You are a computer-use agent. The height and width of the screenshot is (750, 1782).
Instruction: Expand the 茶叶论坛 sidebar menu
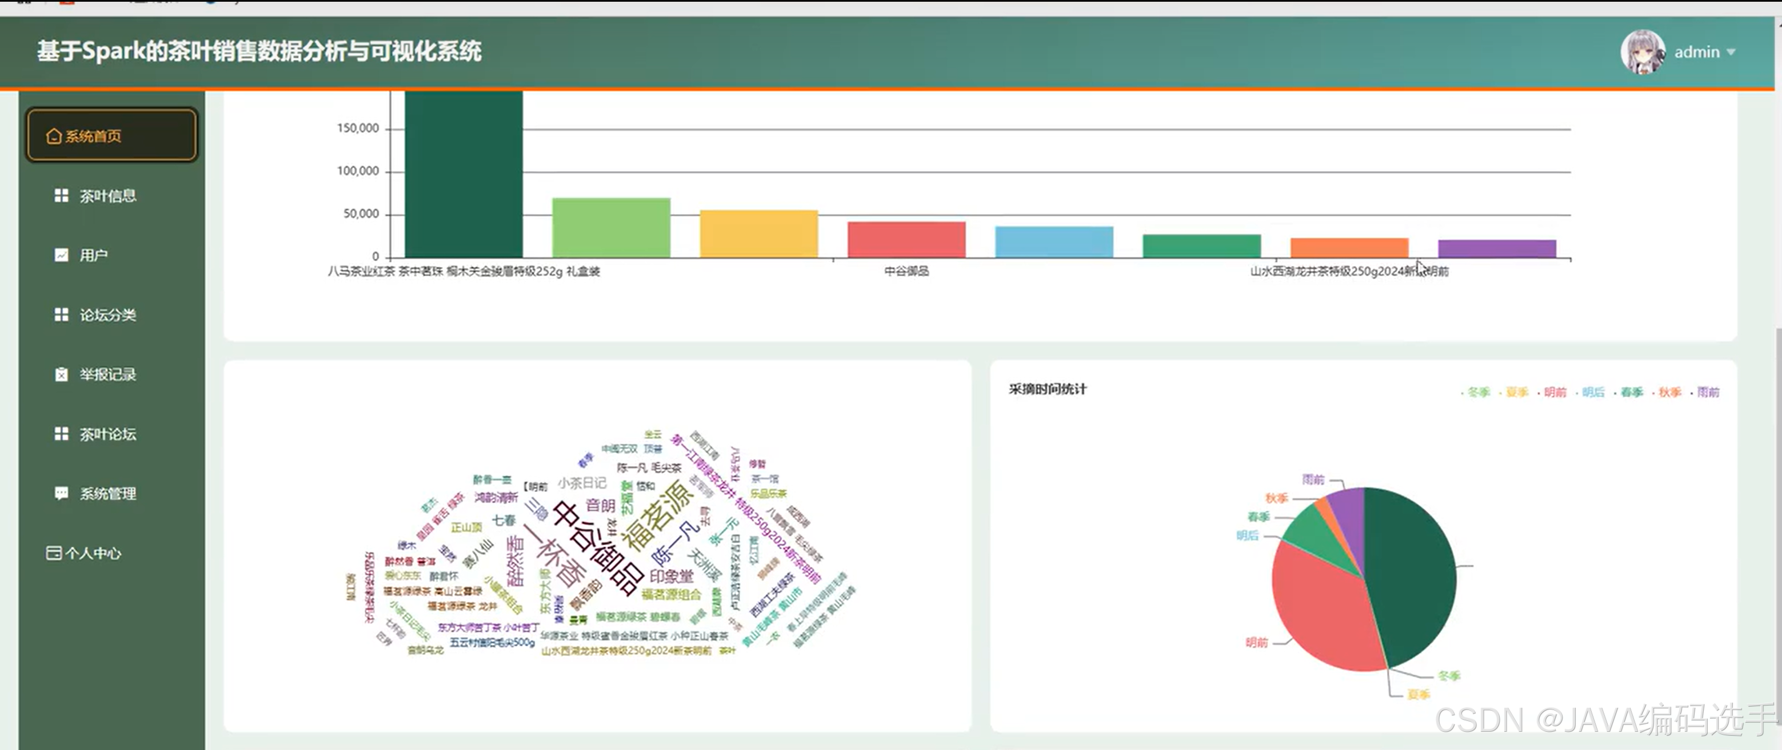107,434
